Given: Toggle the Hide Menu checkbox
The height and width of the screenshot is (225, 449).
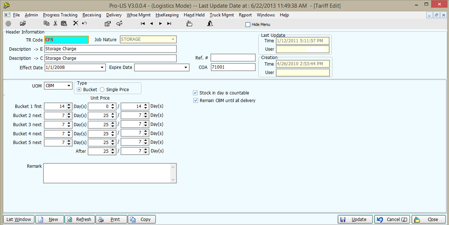Looking at the screenshot, I should tap(248, 25).
